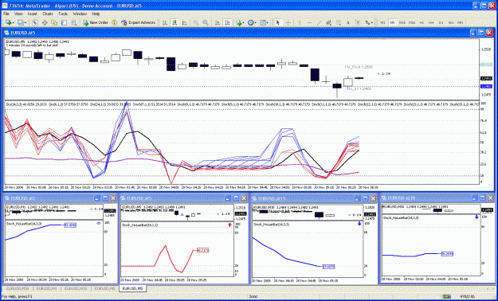The width and height of the screenshot is (498, 301).
Task: Open the Market Watch panel icon
Action: [35, 22]
